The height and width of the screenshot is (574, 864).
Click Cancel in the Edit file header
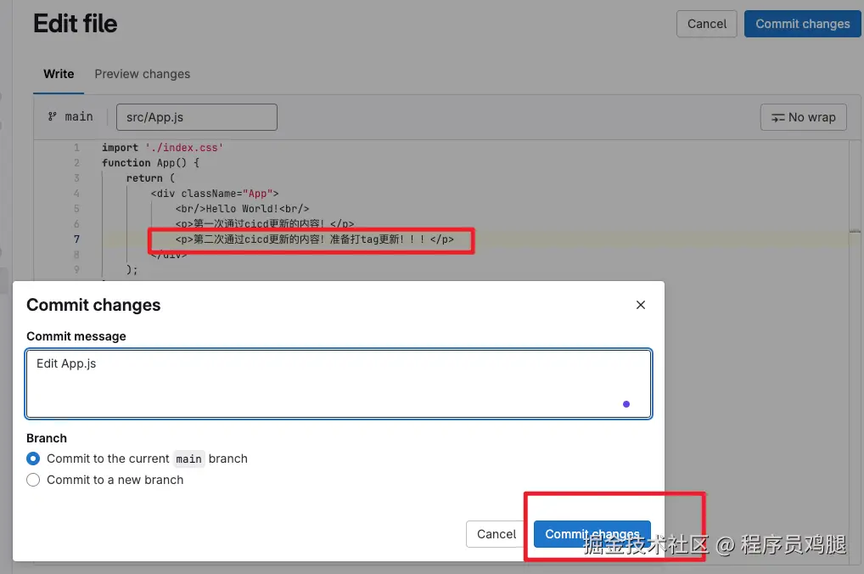point(706,24)
